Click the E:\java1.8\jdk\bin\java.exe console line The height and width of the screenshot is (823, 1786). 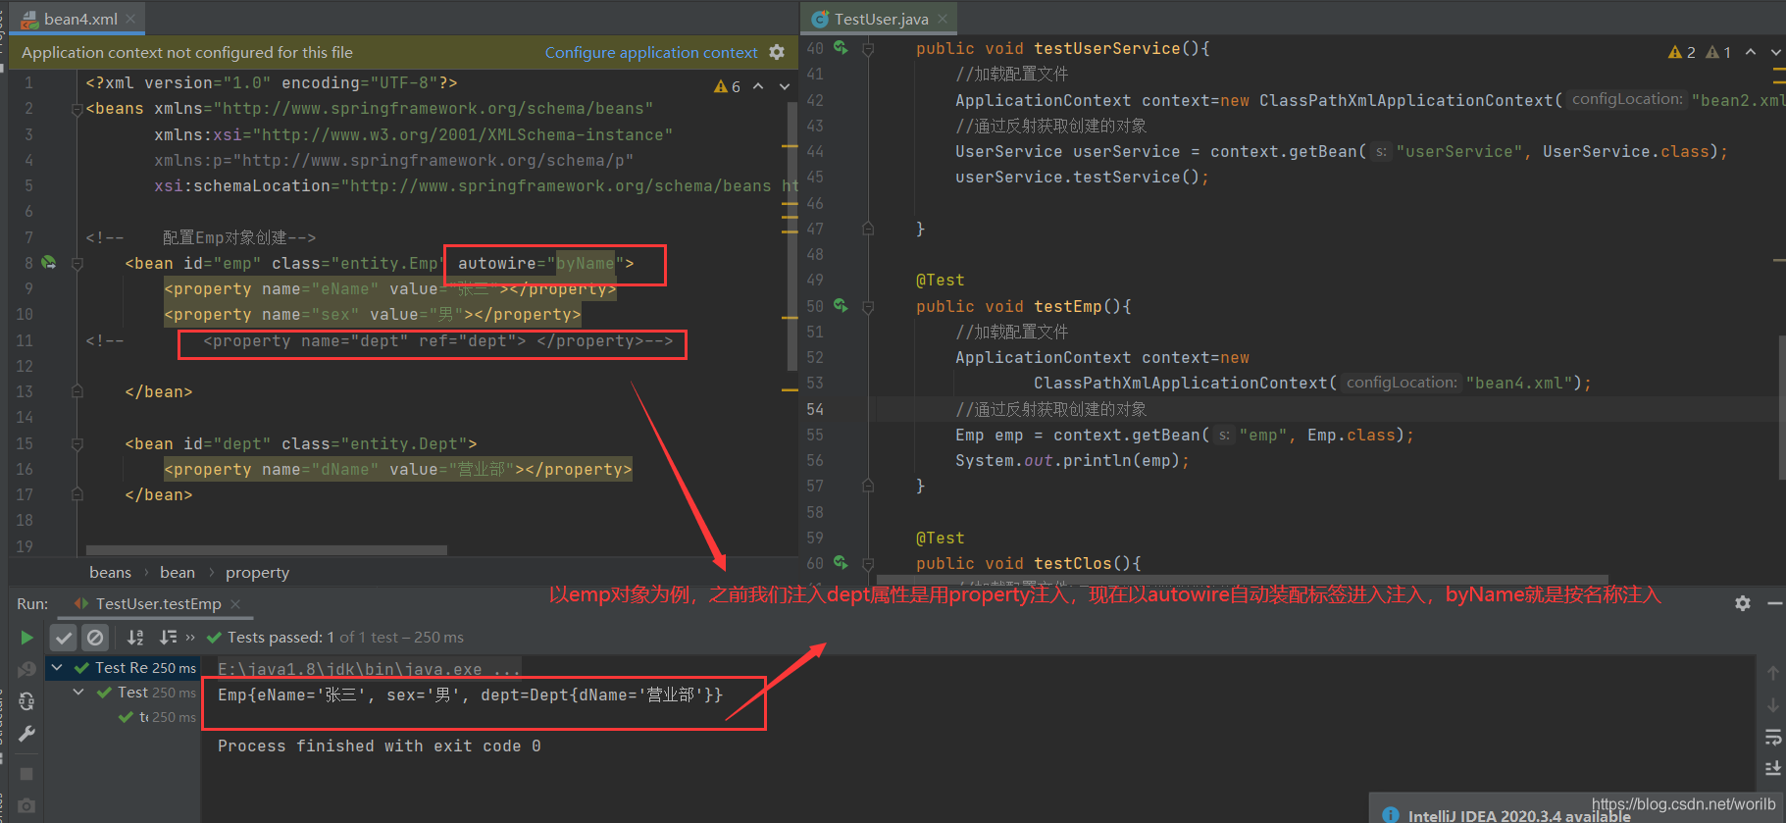pos(370,669)
